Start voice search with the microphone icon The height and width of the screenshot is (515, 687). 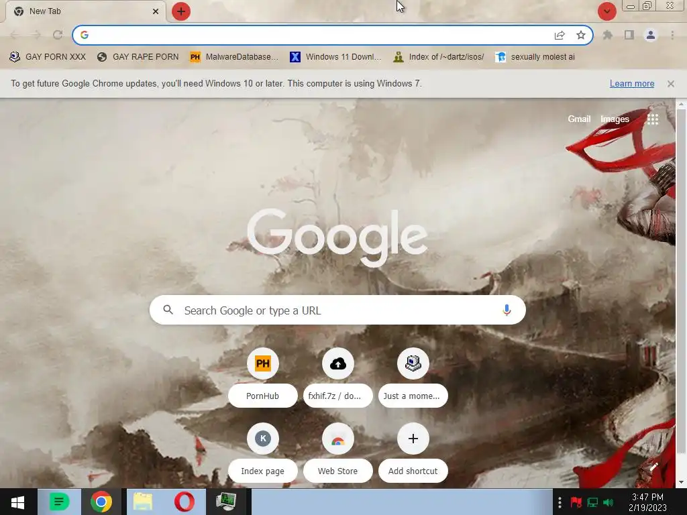coord(507,310)
